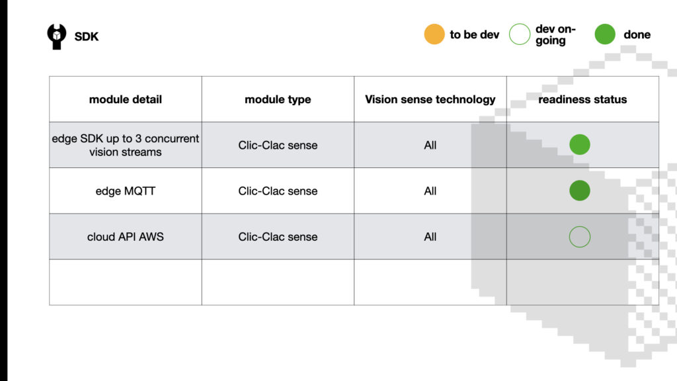Click the empty 'dev on-going' legend circle
This screenshot has height=381, width=677.
(520, 34)
